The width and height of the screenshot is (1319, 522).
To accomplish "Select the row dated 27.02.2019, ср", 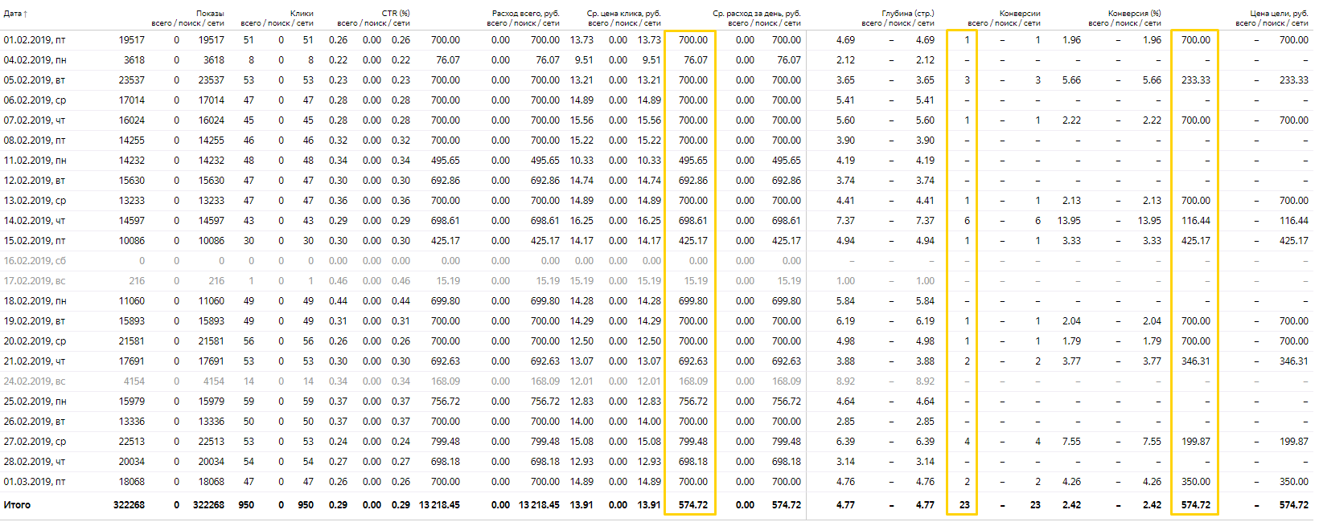I will [x=655, y=442].
